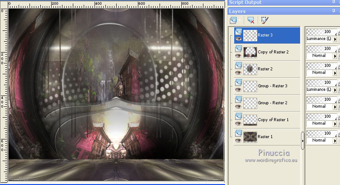Hide the Copy of Raster 1 layer
Image resolution: width=340 pixels, height=185 pixels.
point(239,123)
